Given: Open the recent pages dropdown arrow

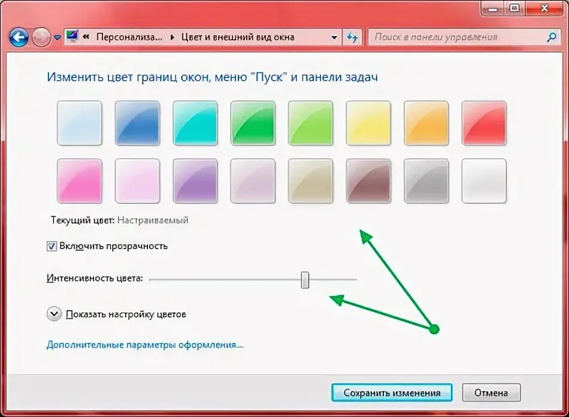Looking at the screenshot, I should (57, 37).
